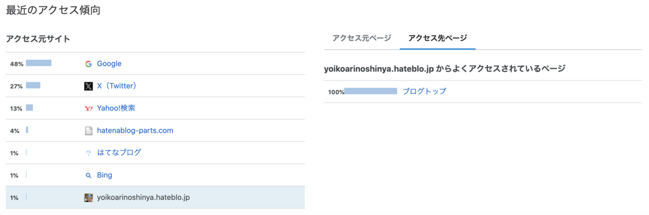Open the Bing referrer link

[x=104, y=175]
